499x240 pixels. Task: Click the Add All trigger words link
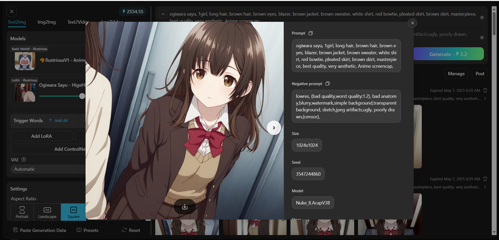(x=58, y=121)
